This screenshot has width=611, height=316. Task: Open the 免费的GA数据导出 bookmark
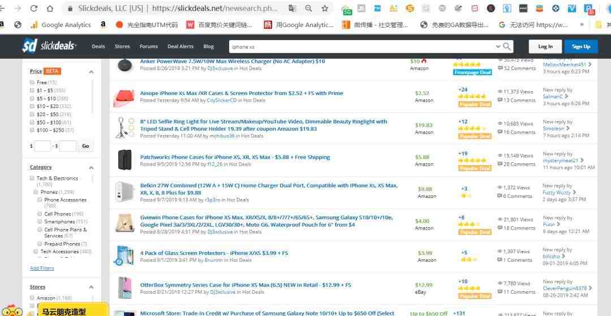click(454, 25)
